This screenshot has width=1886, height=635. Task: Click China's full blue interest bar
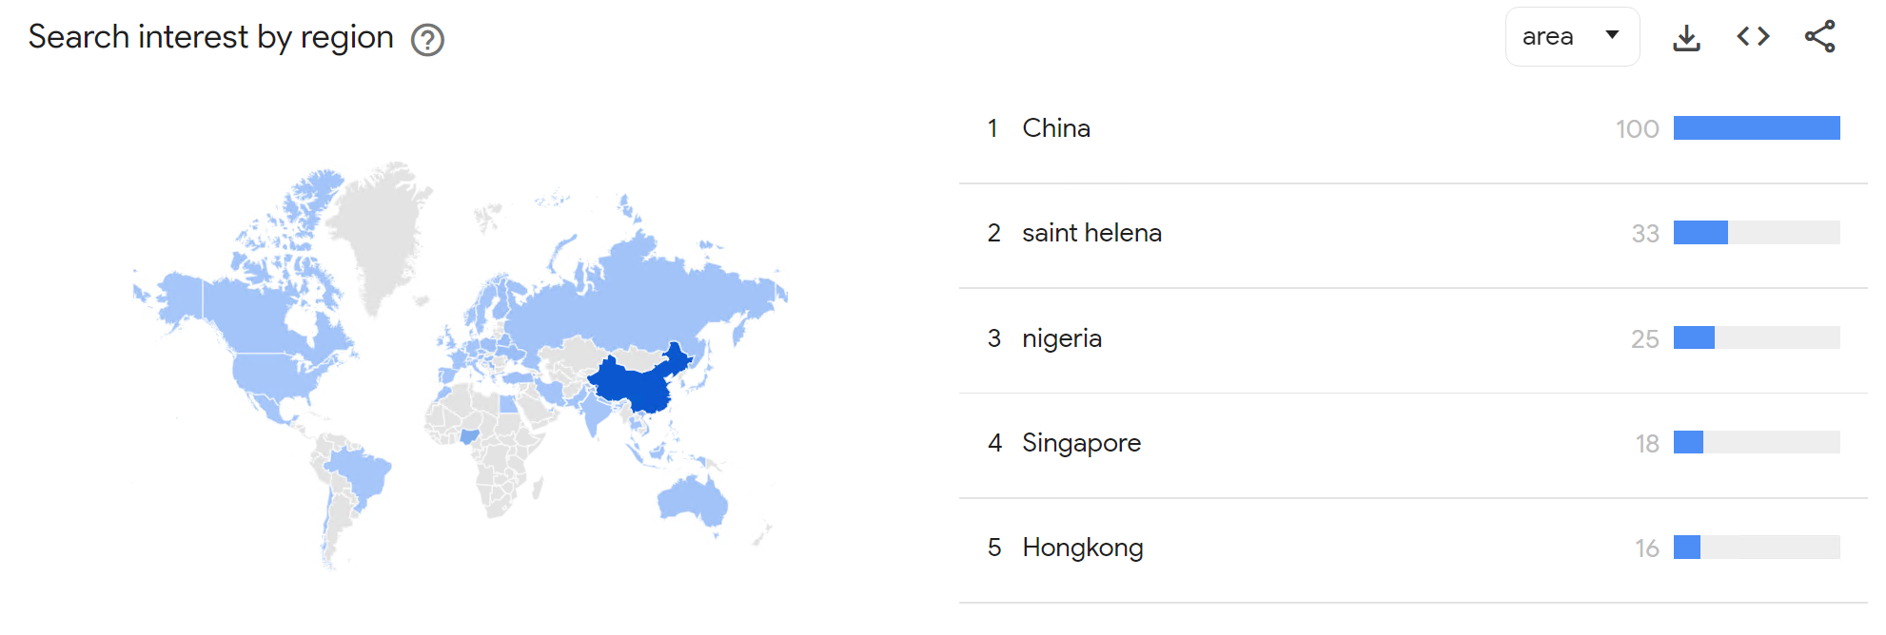[1756, 128]
